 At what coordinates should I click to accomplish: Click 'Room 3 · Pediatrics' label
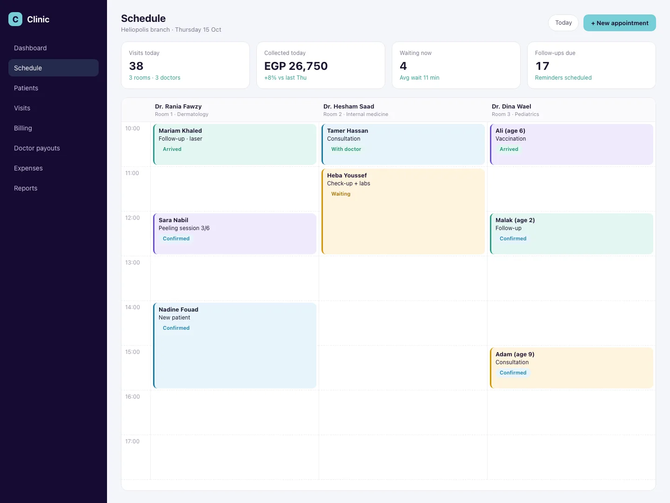pos(516,115)
